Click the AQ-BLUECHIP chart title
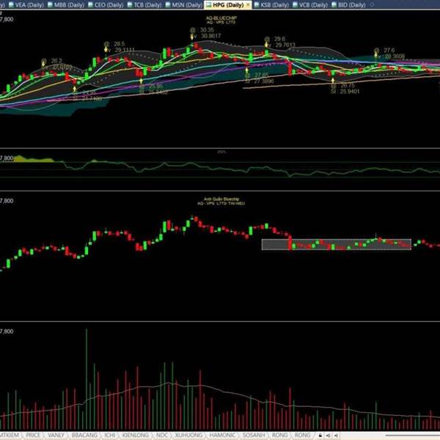440x440 pixels. point(221,18)
